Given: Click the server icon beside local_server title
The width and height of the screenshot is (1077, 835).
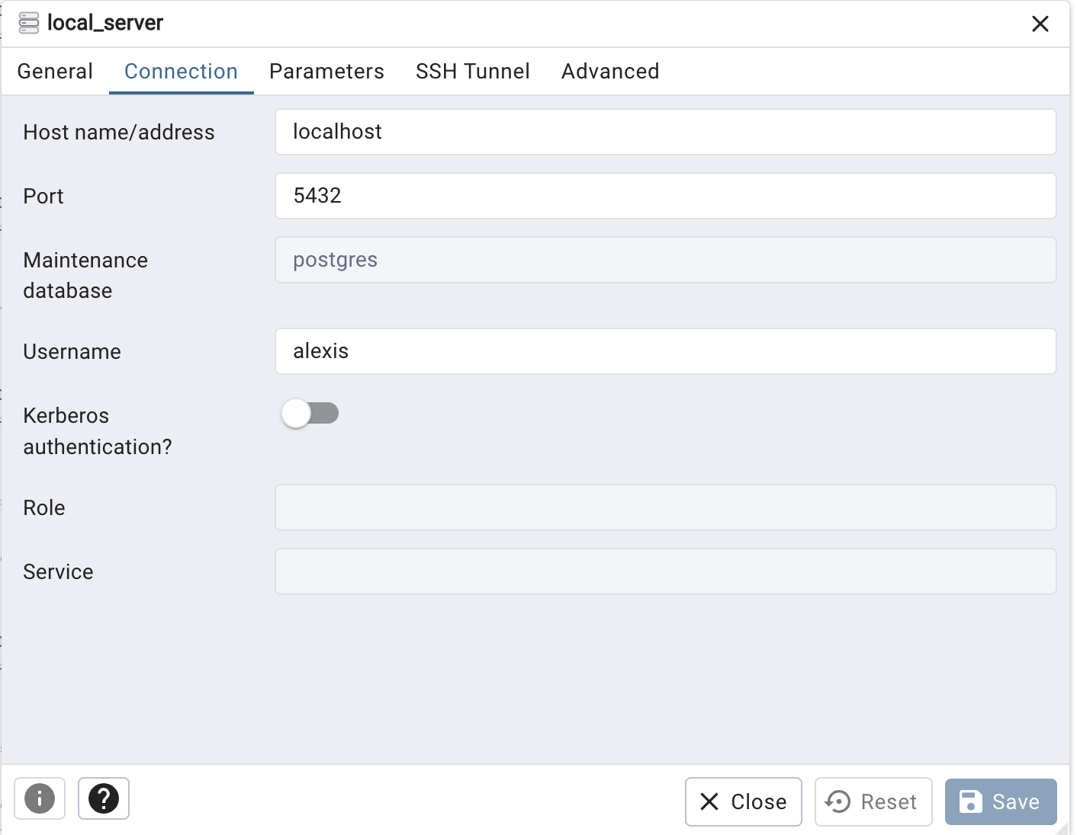Looking at the screenshot, I should click(x=29, y=23).
